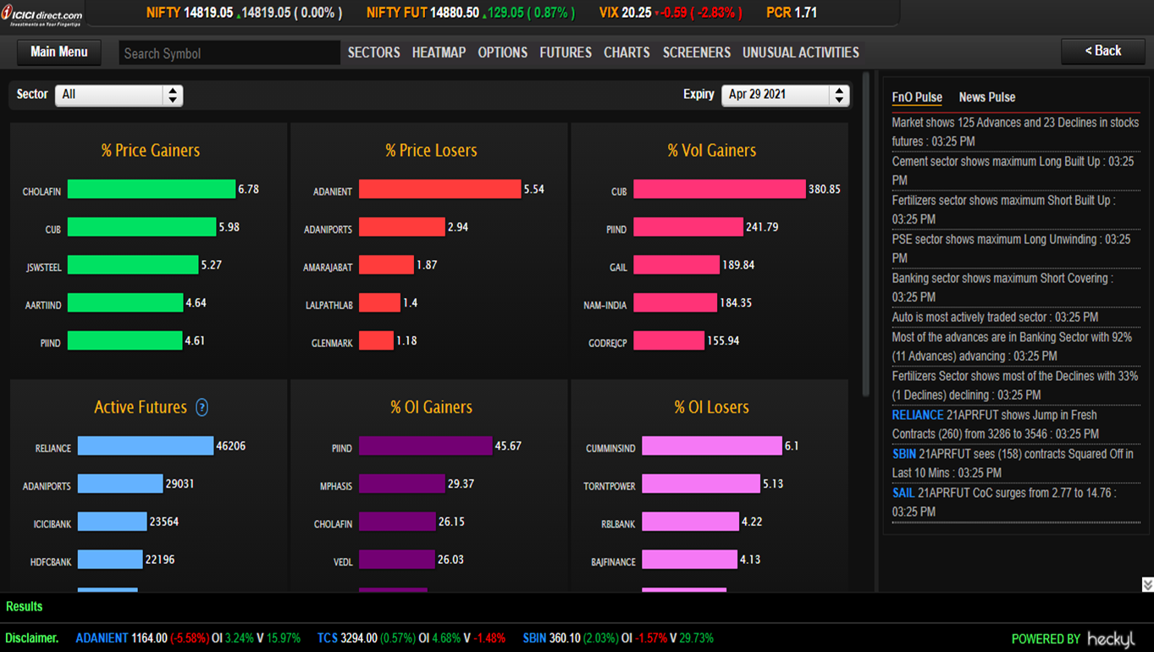Click the Active Futures help question-mark icon
This screenshot has width=1154, height=652.
click(202, 407)
